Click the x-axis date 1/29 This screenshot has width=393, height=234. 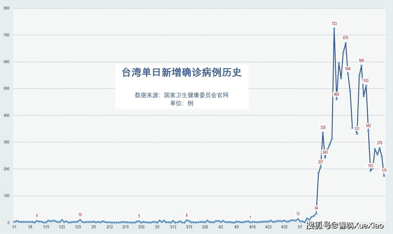click(78, 226)
